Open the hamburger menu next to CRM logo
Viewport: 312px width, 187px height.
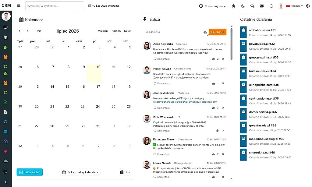pos(19,6)
